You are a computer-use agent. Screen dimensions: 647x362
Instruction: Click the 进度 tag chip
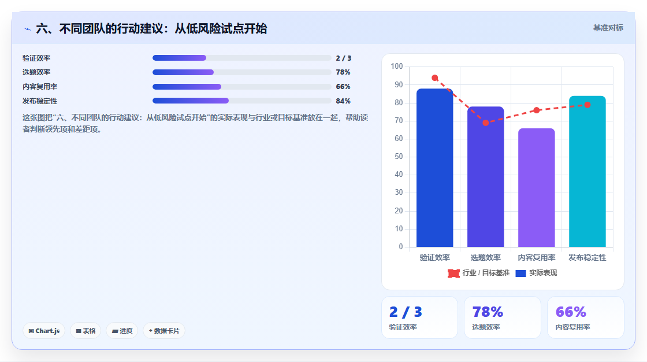click(122, 331)
